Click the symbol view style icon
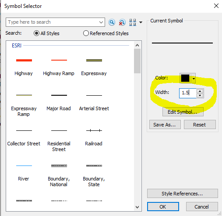 point(133,22)
